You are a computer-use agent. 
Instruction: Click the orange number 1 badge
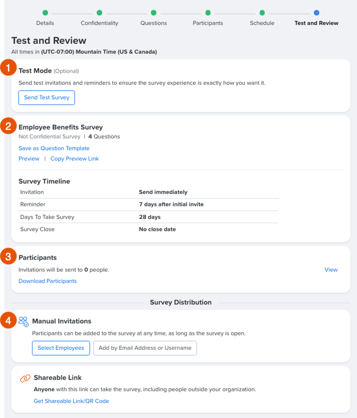(x=9, y=67)
